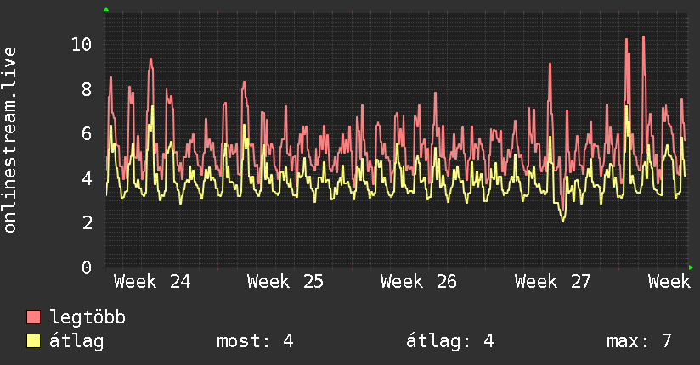Click the Week 24 axis label
This screenshot has width=700, height=365.
point(152,282)
